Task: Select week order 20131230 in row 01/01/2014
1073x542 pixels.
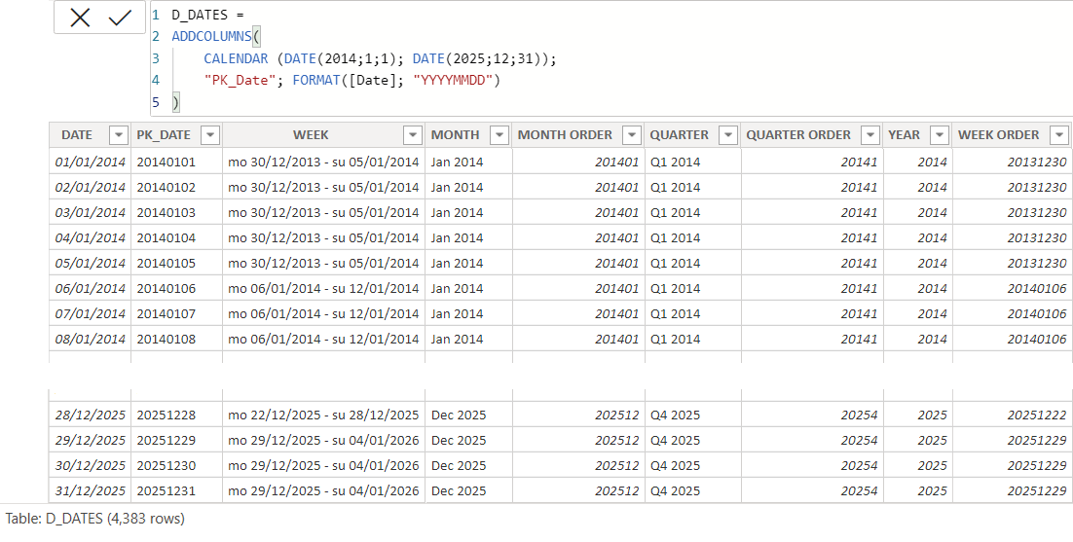Action: [1012, 162]
